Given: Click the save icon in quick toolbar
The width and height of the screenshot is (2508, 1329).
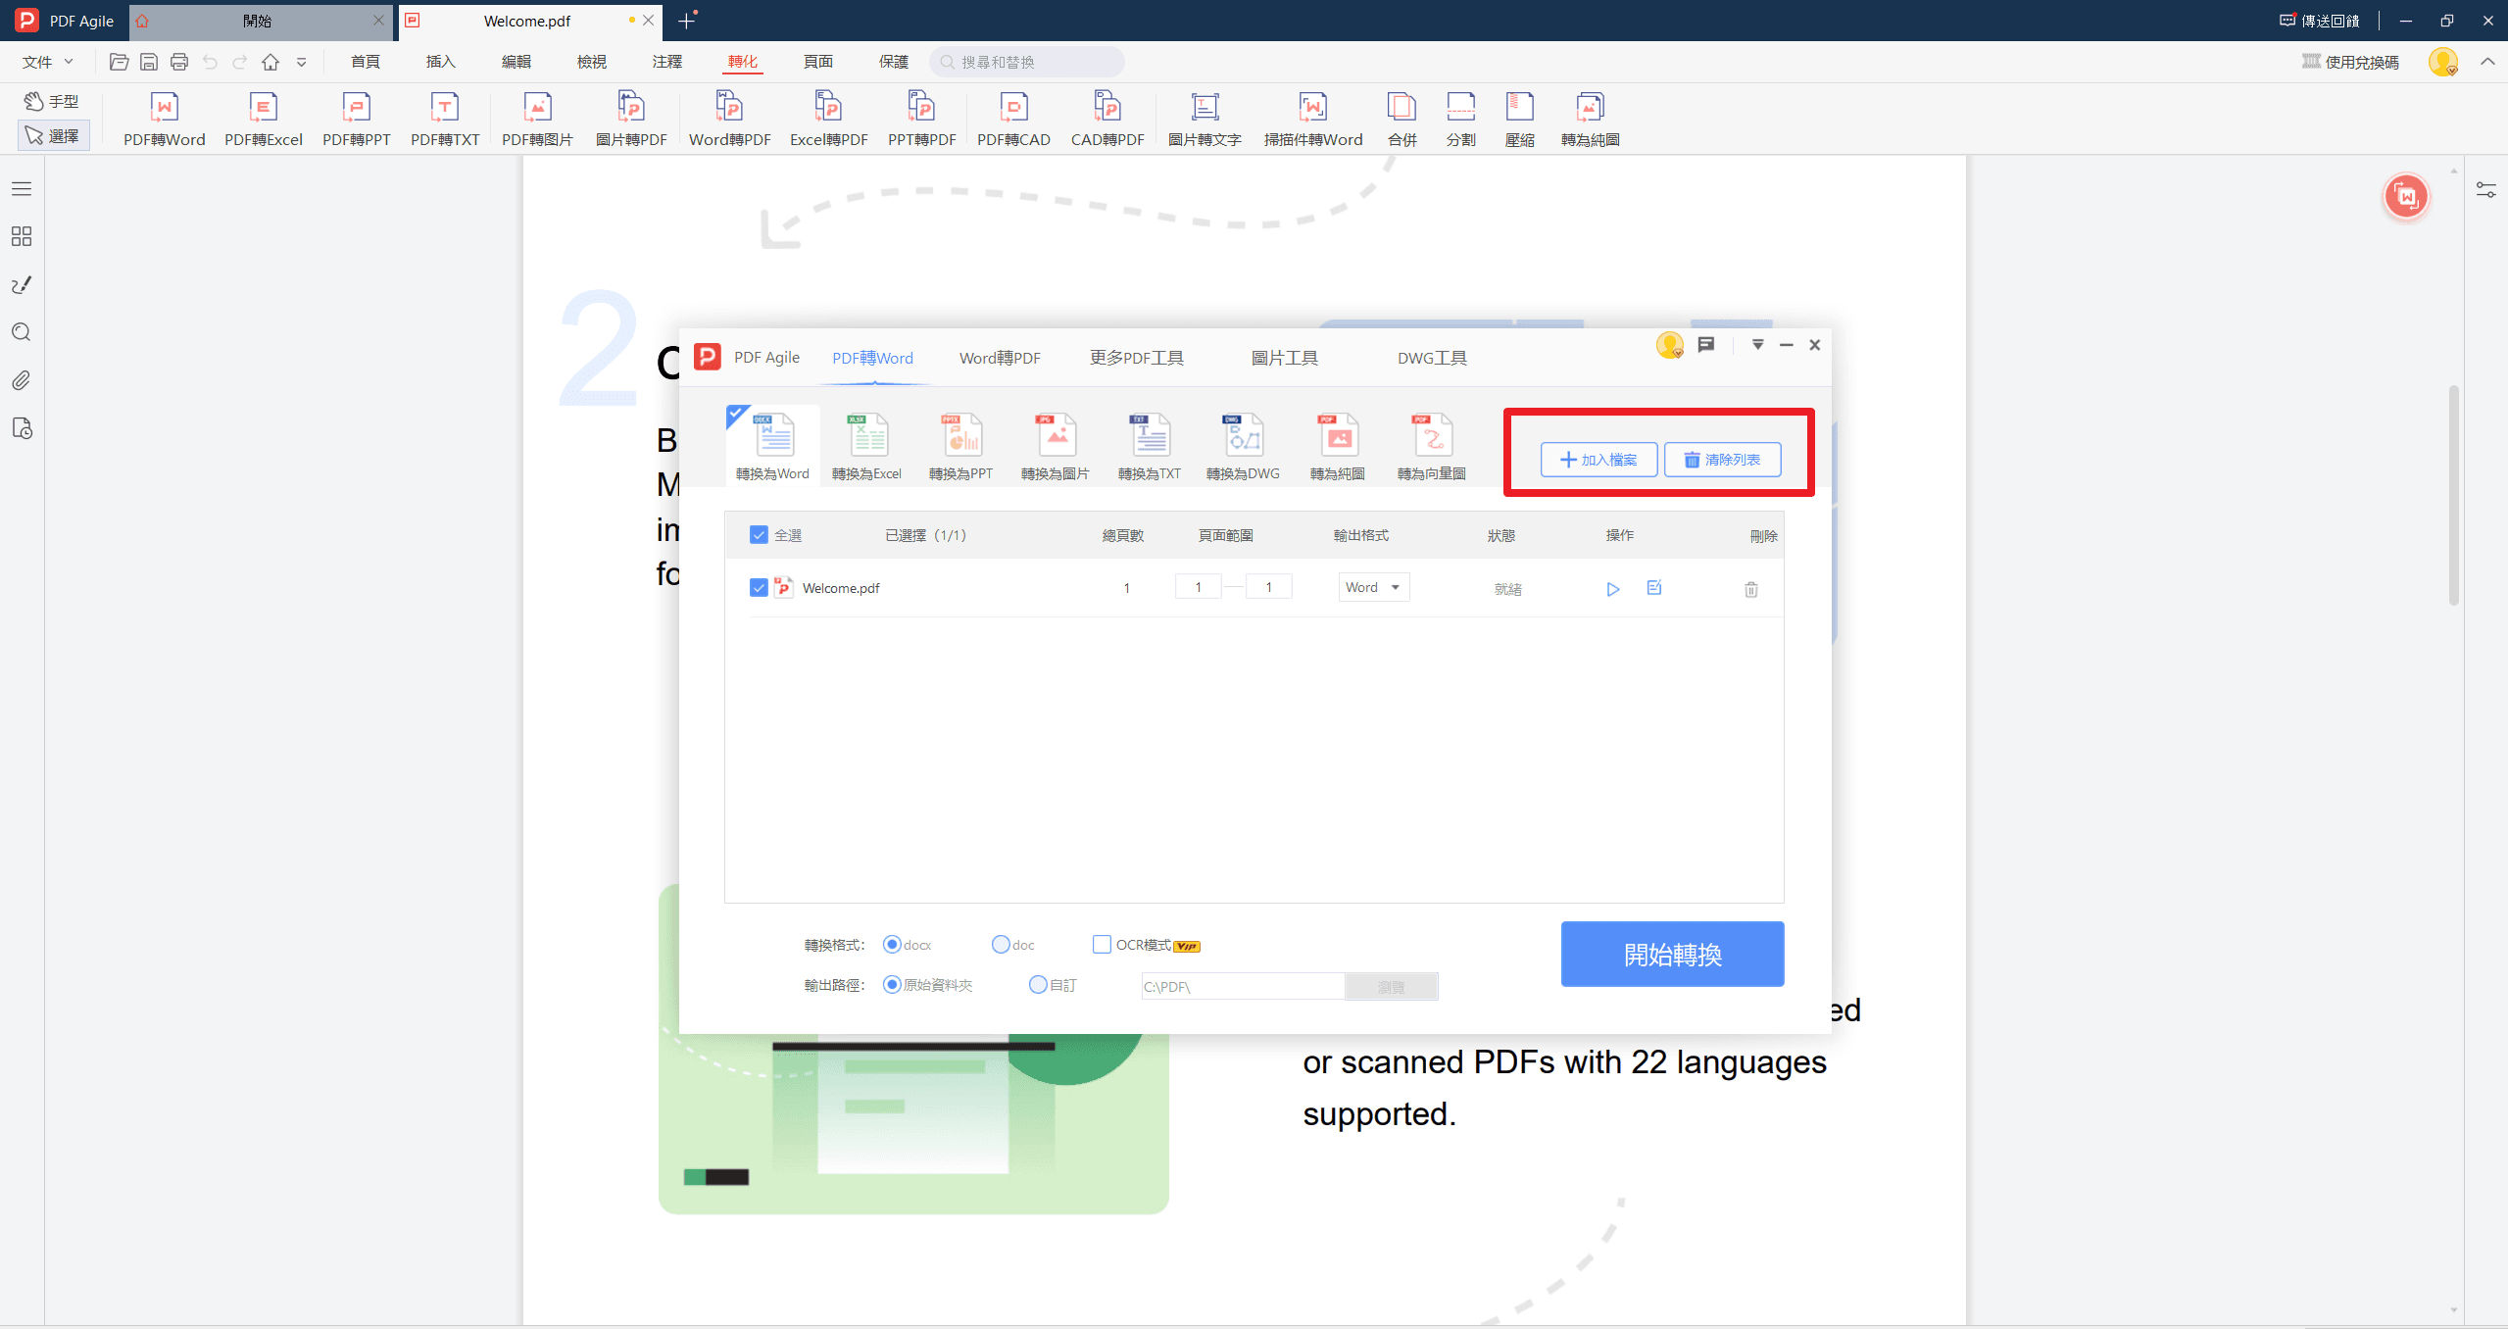Looking at the screenshot, I should [149, 62].
